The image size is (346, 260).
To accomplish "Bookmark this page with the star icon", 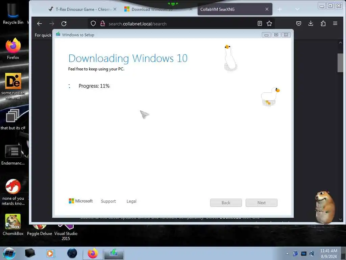I will [x=269, y=23].
